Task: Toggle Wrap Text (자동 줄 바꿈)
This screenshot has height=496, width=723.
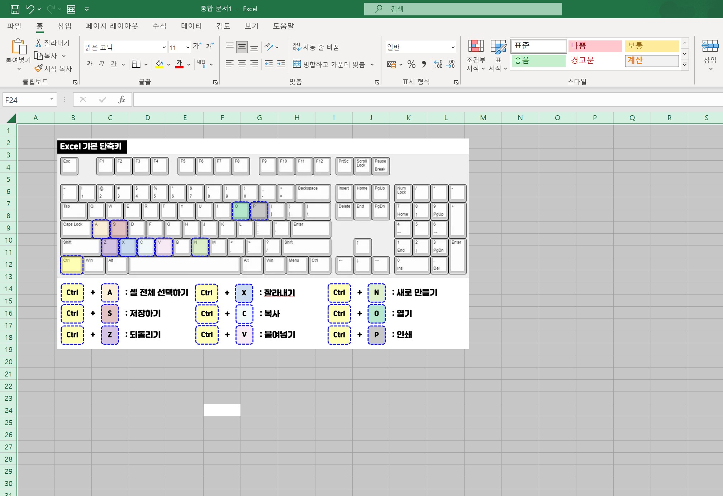Action: [x=316, y=47]
